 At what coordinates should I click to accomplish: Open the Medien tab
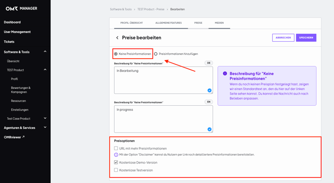point(219,23)
